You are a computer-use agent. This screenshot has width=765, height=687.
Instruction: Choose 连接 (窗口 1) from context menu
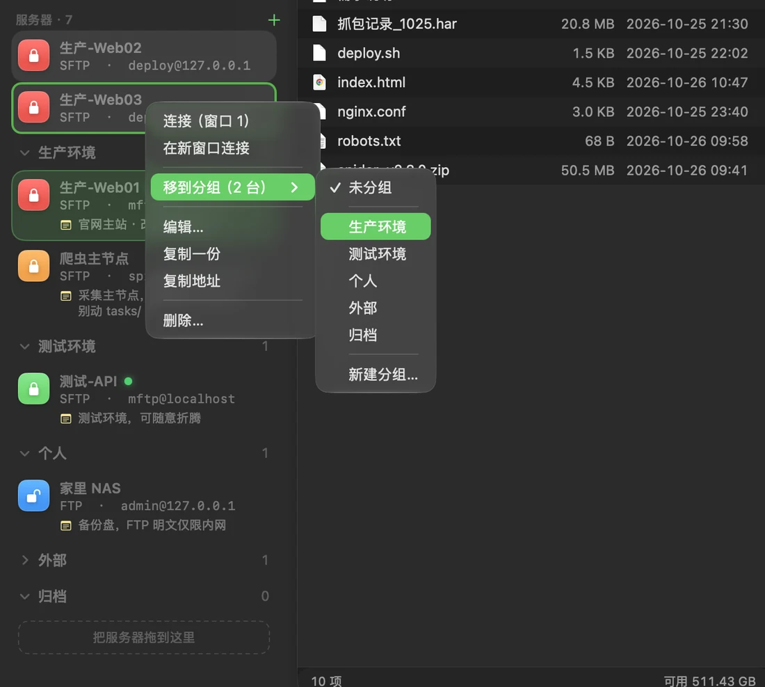(x=232, y=120)
